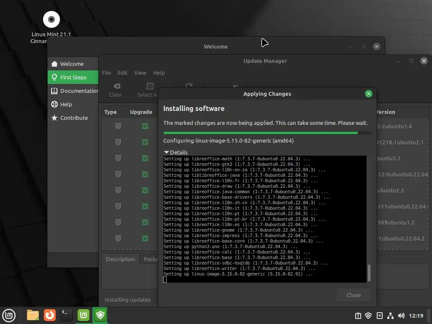Click the Welcome home icon in sidebar

(x=54, y=64)
